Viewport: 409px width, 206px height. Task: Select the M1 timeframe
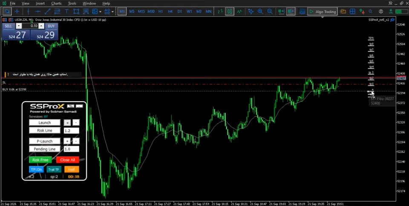(x=122, y=11)
